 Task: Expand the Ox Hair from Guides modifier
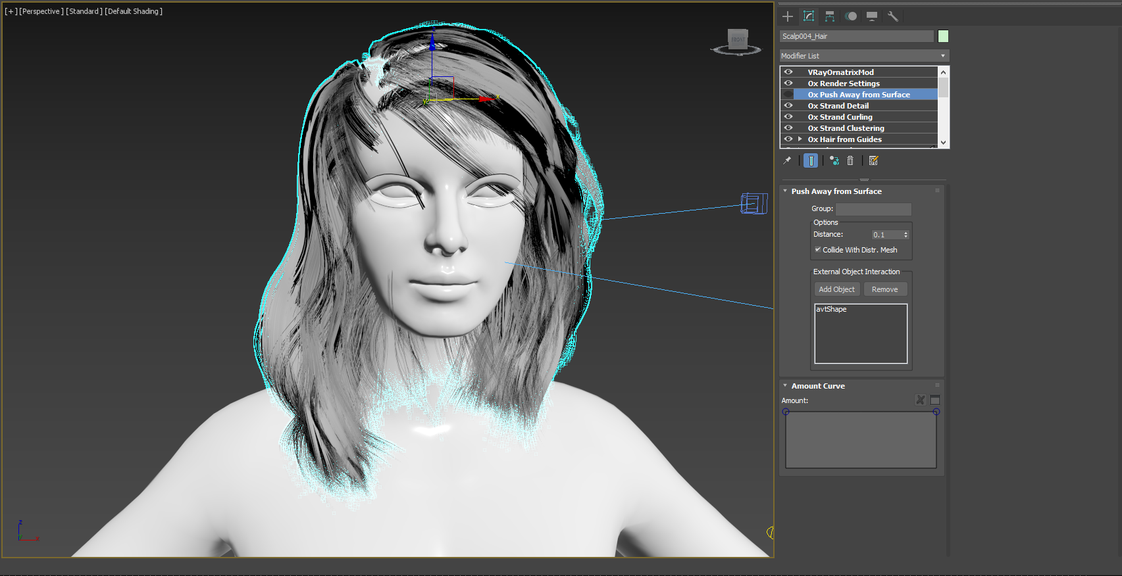[800, 139]
